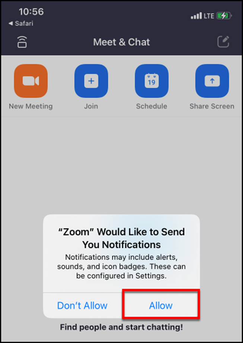Tap the Share Screen upload arrow icon
Screen dimensions: 243x343
212,81
